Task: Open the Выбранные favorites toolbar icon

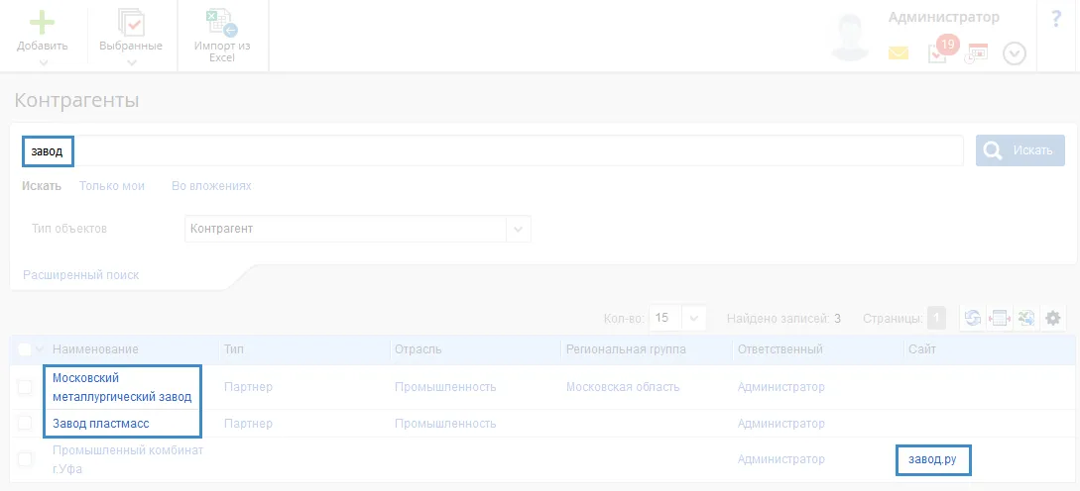Action: click(x=131, y=23)
